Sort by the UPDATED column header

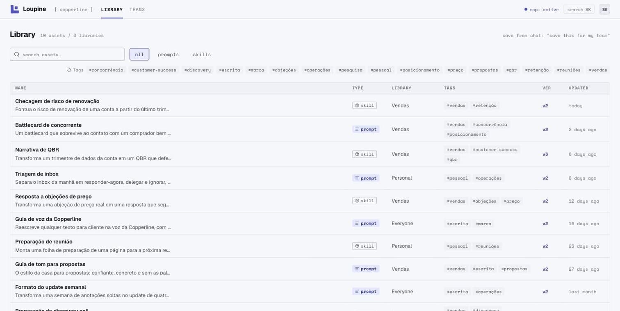pos(578,88)
